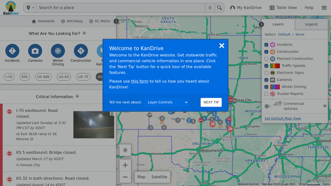Screen dimensions: 331x186
Task: Click the Cameras layer icon
Action: coord(272,80)
